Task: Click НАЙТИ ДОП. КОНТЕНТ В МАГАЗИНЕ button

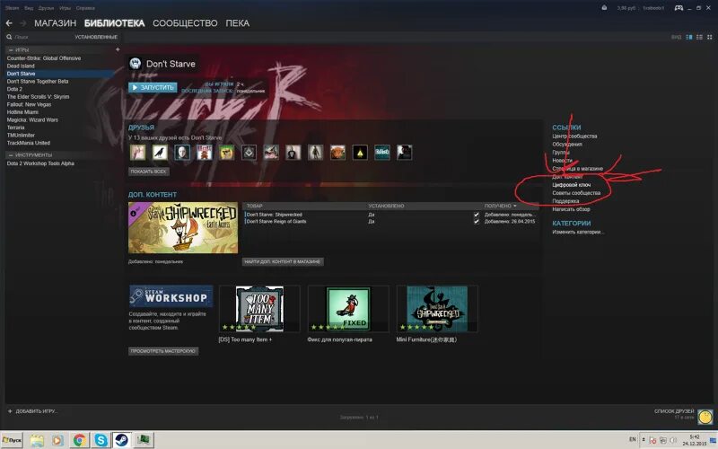Action: pyautogui.click(x=283, y=261)
